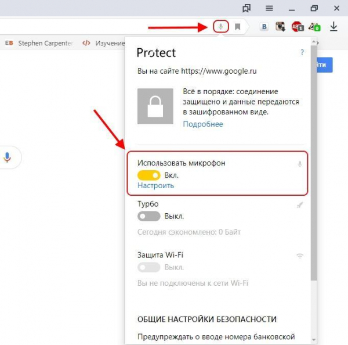
Task: Minimize the browser window
Action: (292, 10)
